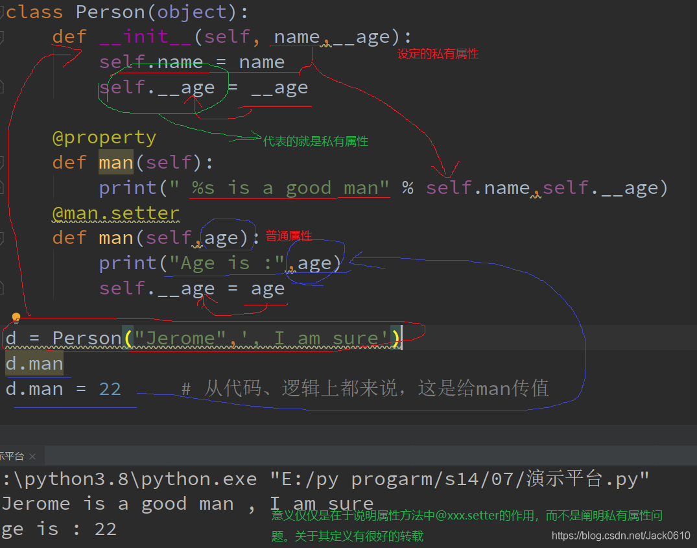697x548 pixels.
Task: Collapse the fold marker beside def man(self):
Action: 2,163
